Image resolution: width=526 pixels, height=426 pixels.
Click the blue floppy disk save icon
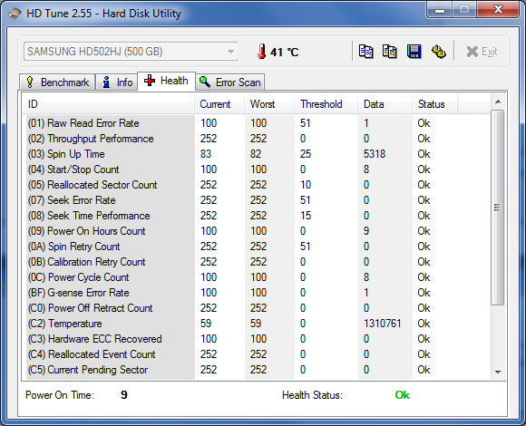414,52
